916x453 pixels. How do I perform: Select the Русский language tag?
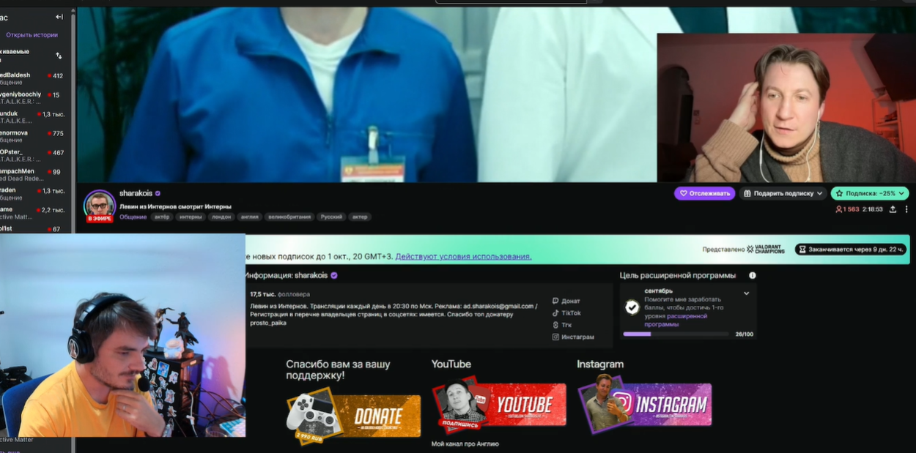pyautogui.click(x=331, y=217)
